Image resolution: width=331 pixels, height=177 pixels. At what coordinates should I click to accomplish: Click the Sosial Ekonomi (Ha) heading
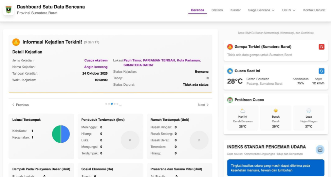tap(97, 169)
